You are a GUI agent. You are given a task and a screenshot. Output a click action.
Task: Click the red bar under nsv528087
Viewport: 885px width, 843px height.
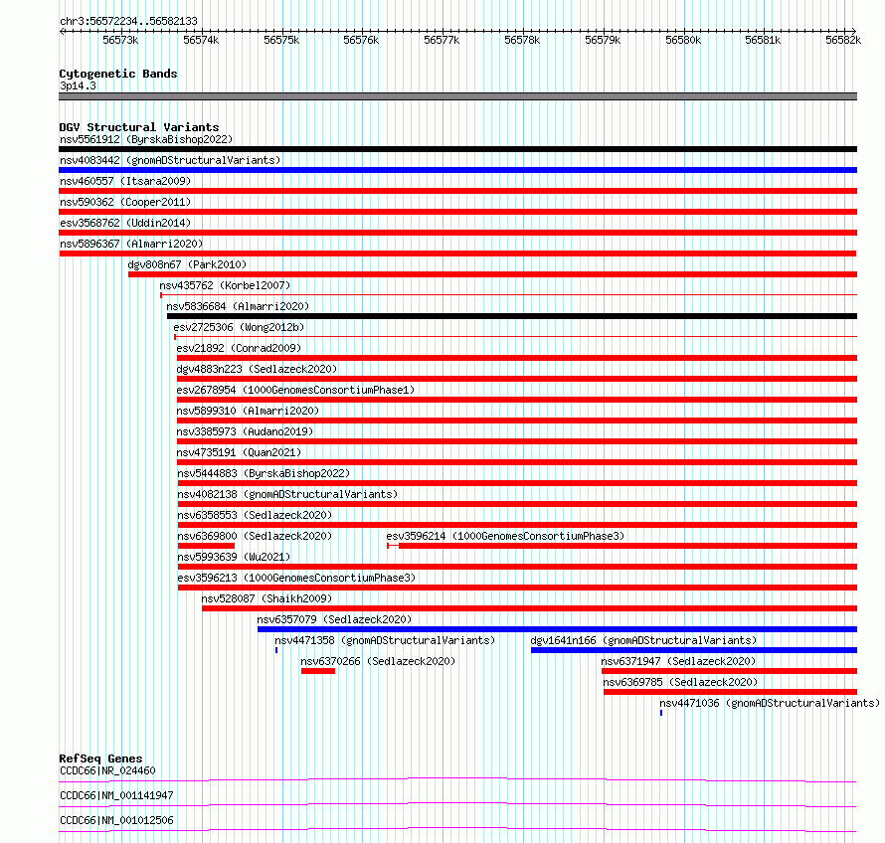529,608
